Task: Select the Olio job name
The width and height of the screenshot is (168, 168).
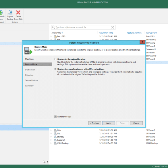Action: [59, 130]
